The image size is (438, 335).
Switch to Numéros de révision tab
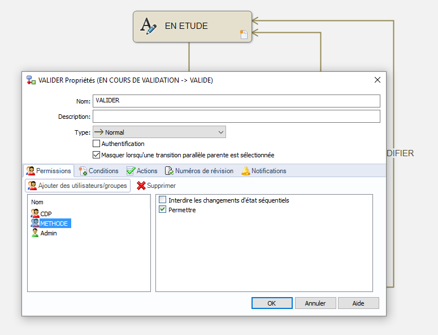(199, 171)
